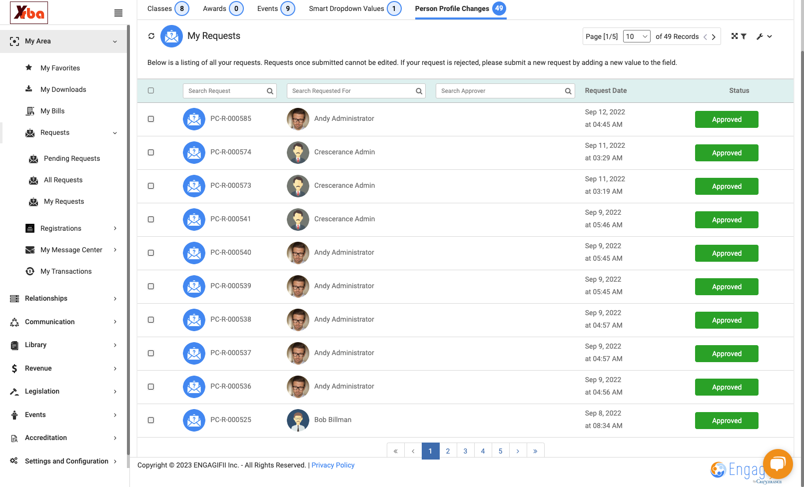Expand the Relationships menu

115,299
